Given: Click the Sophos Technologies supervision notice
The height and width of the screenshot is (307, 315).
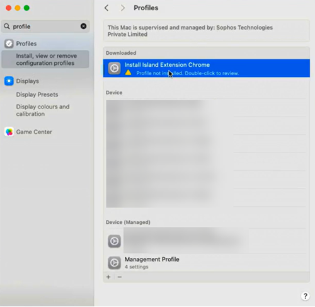Looking at the screenshot, I should (207, 31).
